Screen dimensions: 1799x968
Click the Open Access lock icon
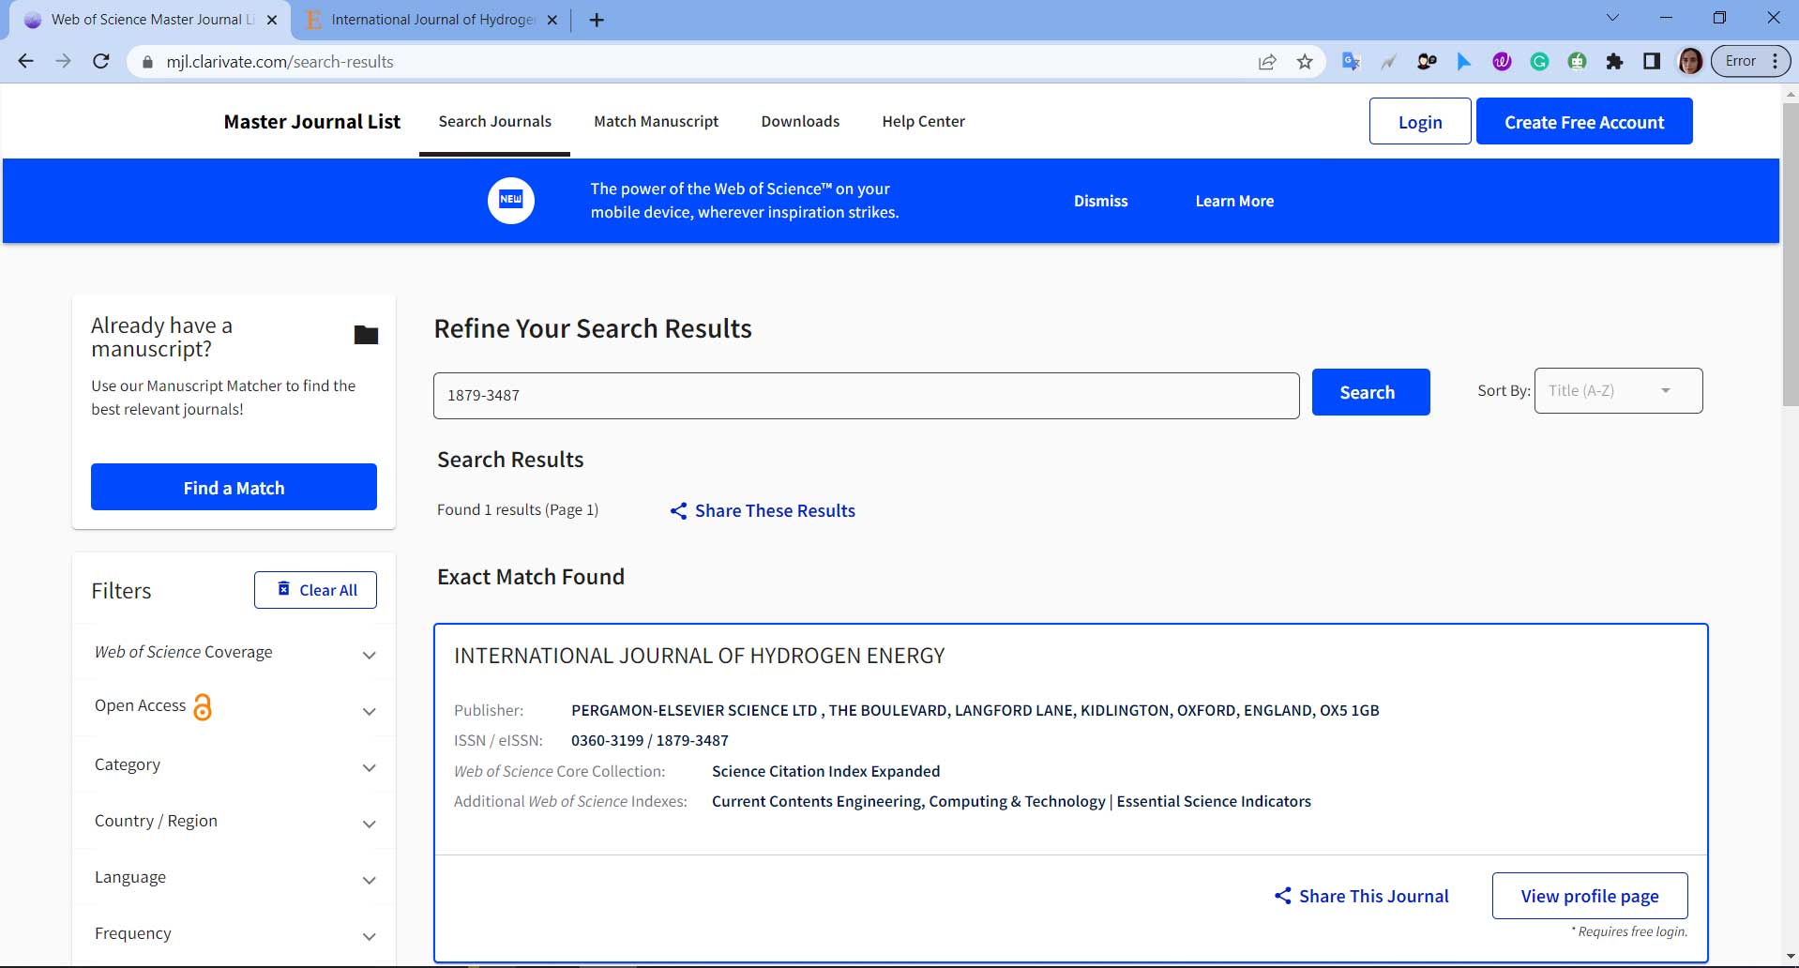(203, 706)
